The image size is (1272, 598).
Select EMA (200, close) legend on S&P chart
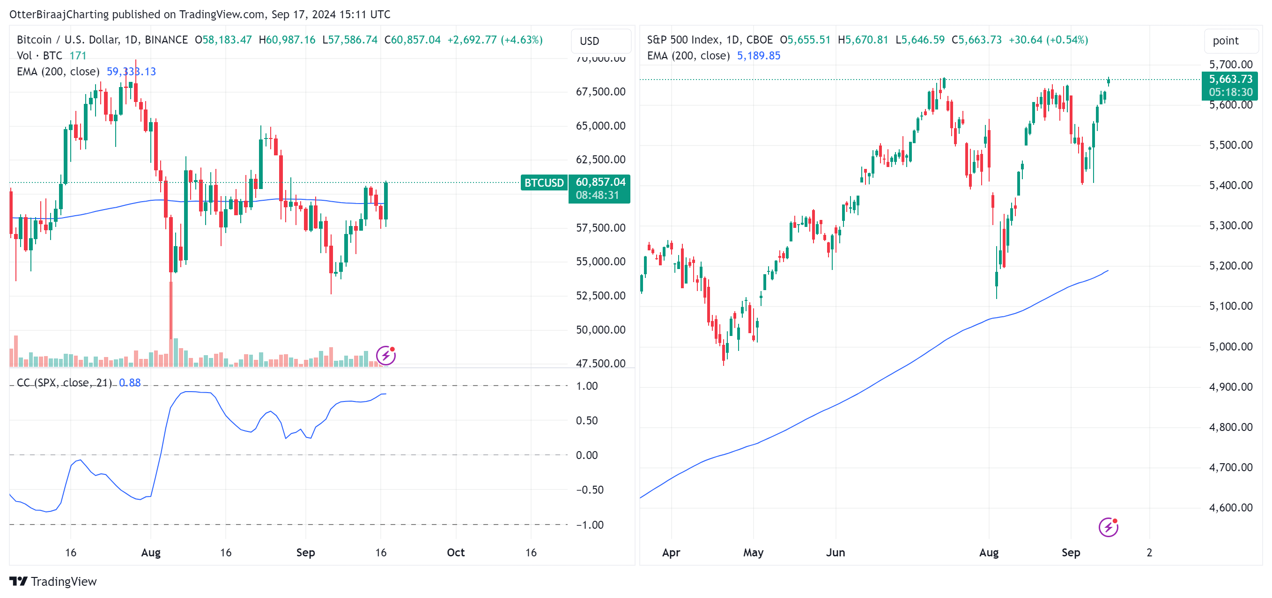688,55
